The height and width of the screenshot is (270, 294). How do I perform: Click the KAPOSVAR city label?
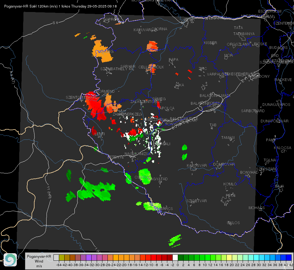197,165
